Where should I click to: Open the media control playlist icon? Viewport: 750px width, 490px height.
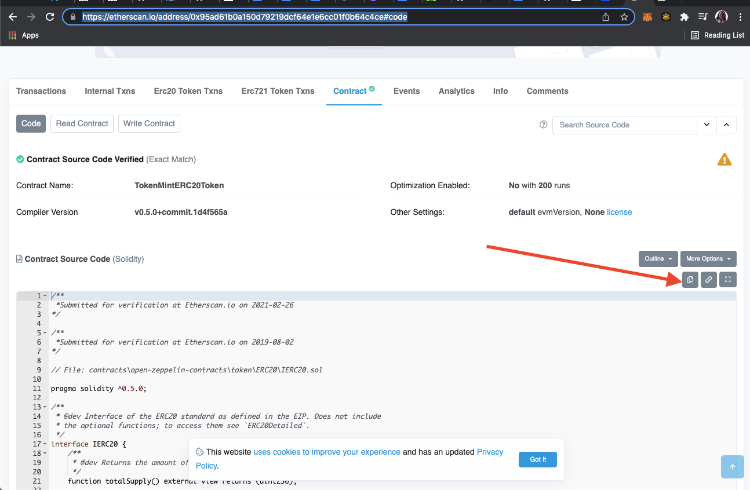coord(702,17)
